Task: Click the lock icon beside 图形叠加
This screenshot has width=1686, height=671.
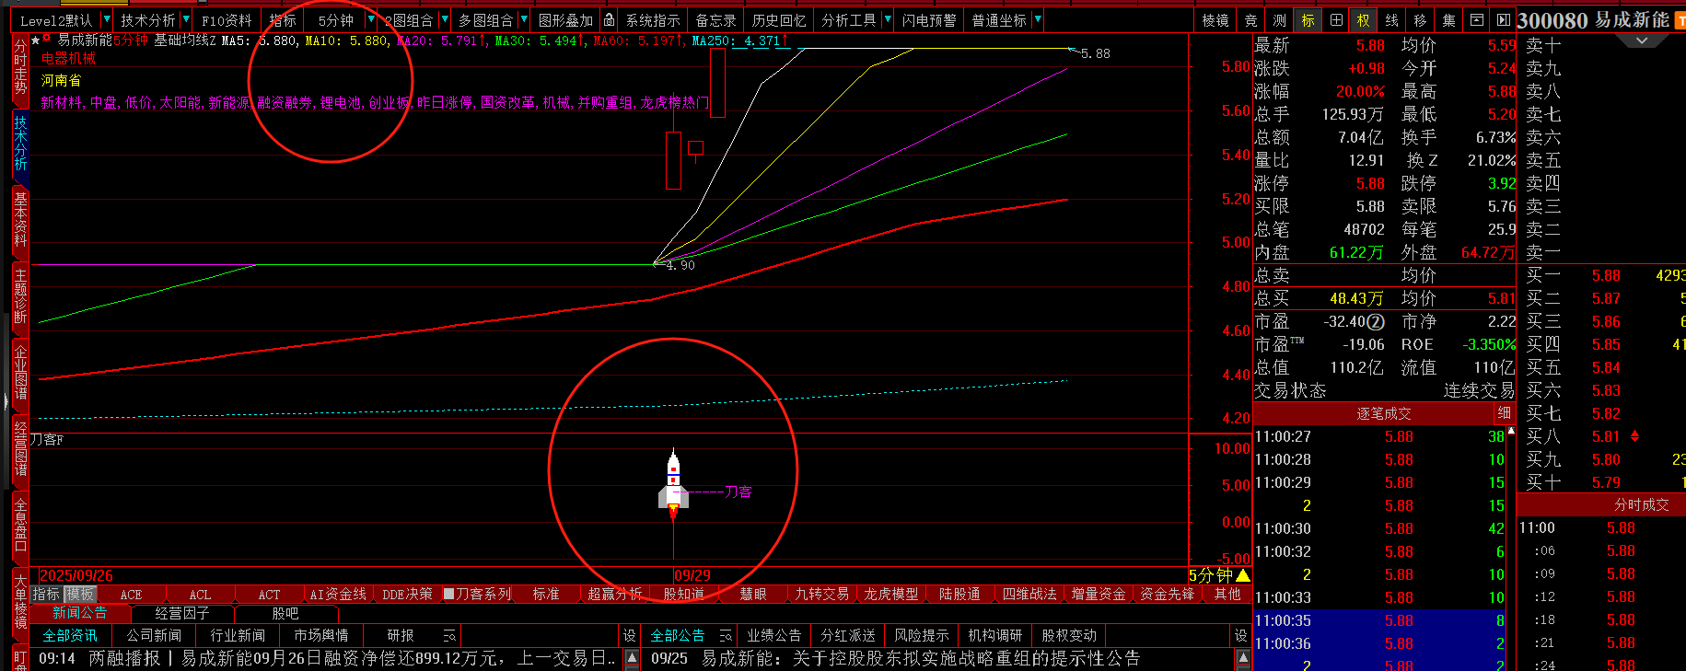Action: (x=609, y=20)
